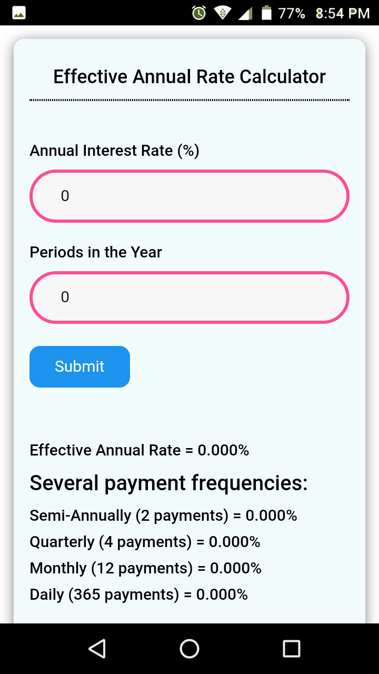Tap the Effective Annual Rate Calculator title
The height and width of the screenshot is (674, 379).
click(x=189, y=77)
